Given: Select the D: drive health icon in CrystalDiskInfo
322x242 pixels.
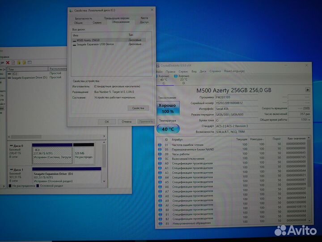Looking at the screenshot, I should (176, 76).
